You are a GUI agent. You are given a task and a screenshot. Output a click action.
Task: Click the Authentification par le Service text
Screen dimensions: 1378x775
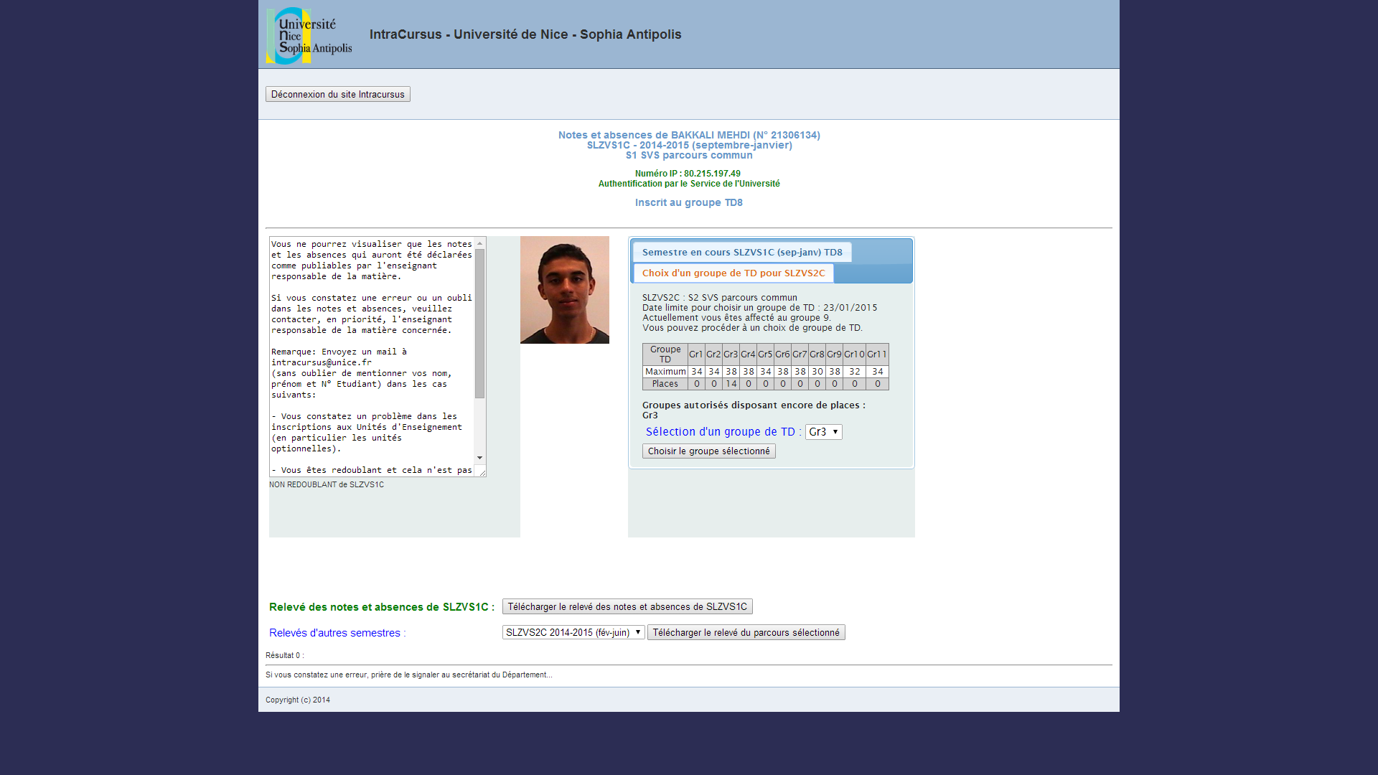pos(689,184)
